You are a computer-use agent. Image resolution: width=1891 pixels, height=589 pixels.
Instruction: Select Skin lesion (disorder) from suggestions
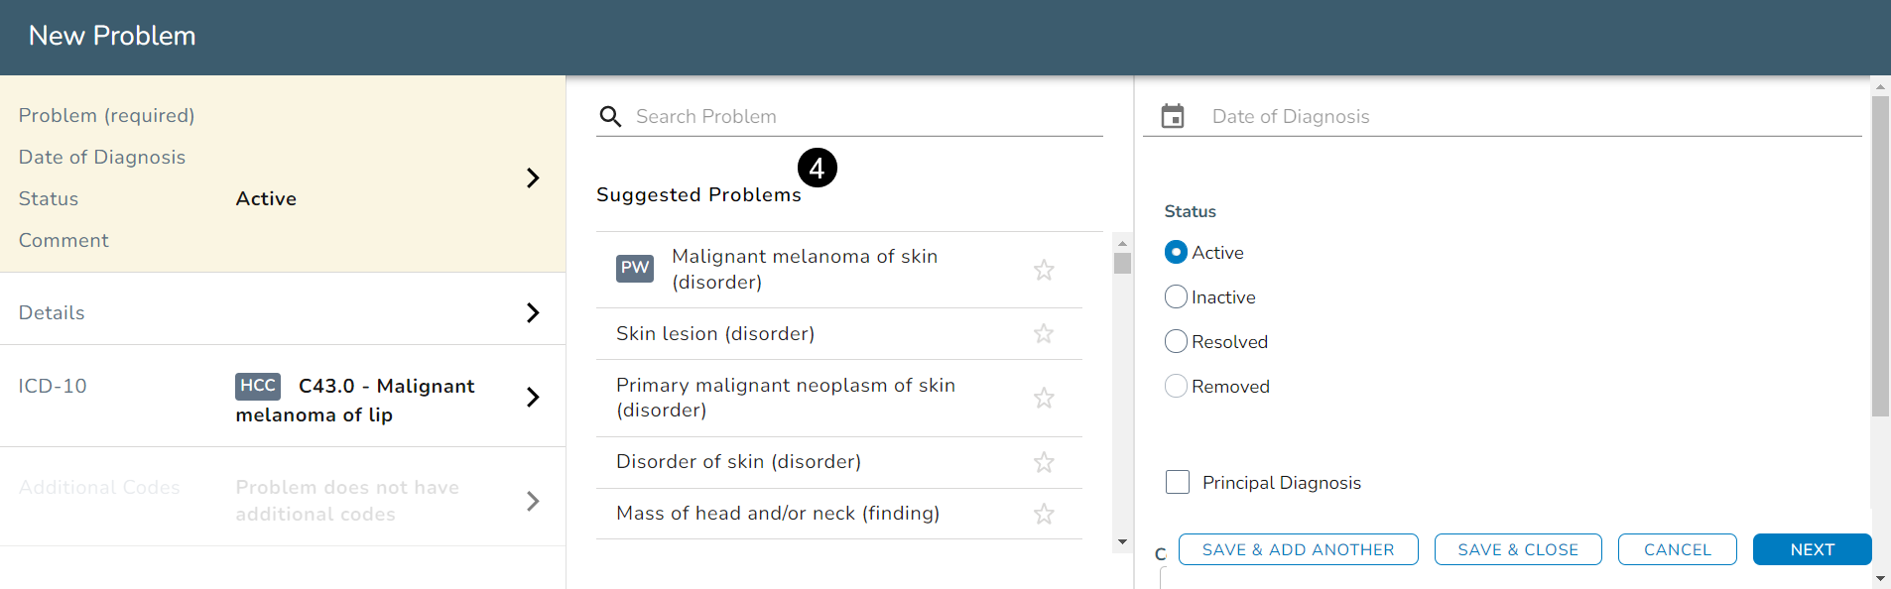715,334
